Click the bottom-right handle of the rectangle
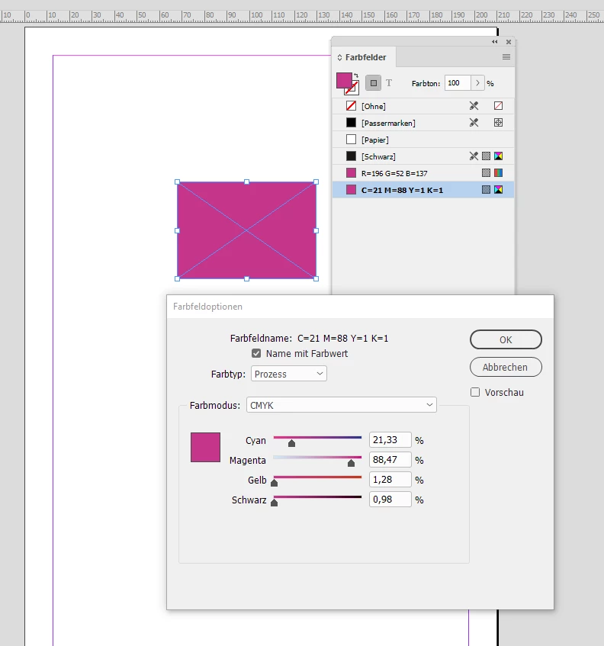Screen dimensions: 604x646 316,279
